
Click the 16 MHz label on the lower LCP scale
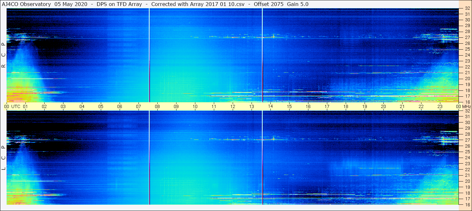[x=467, y=204]
